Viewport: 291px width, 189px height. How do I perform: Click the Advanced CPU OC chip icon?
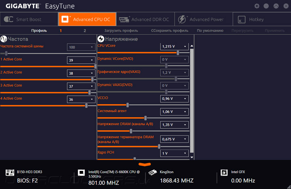click(65, 19)
